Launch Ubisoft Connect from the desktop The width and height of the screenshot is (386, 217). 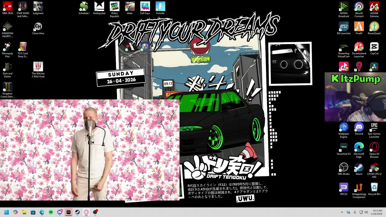359,10
